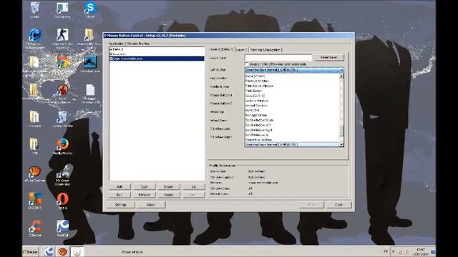The image size is (458, 257).
Task: Click the Reset Layer button
Action: click(x=328, y=57)
